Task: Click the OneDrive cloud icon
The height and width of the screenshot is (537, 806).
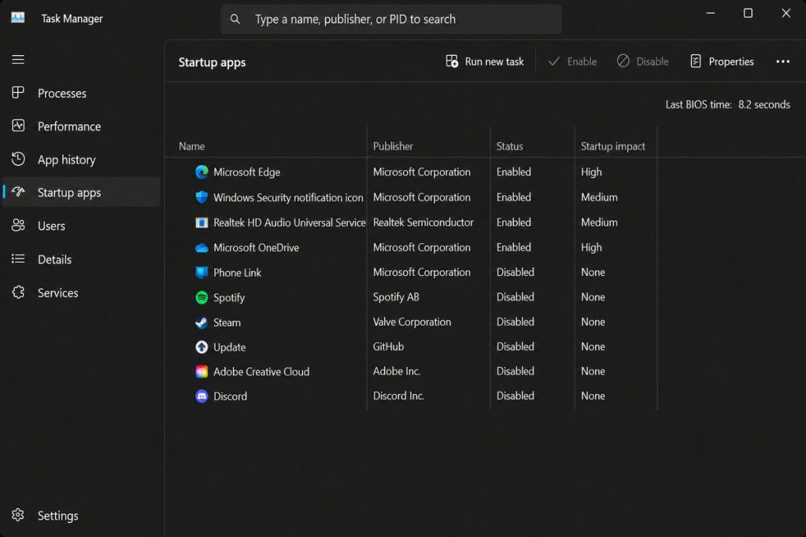Action: [x=201, y=248]
